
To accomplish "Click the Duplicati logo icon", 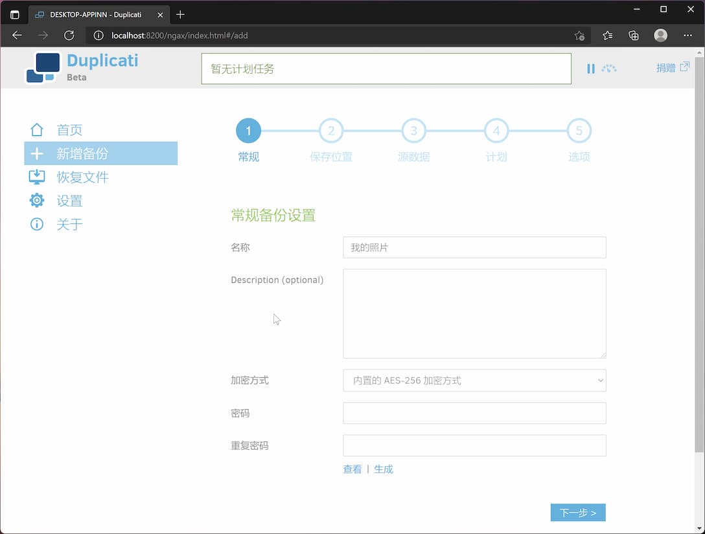I will coord(43,67).
